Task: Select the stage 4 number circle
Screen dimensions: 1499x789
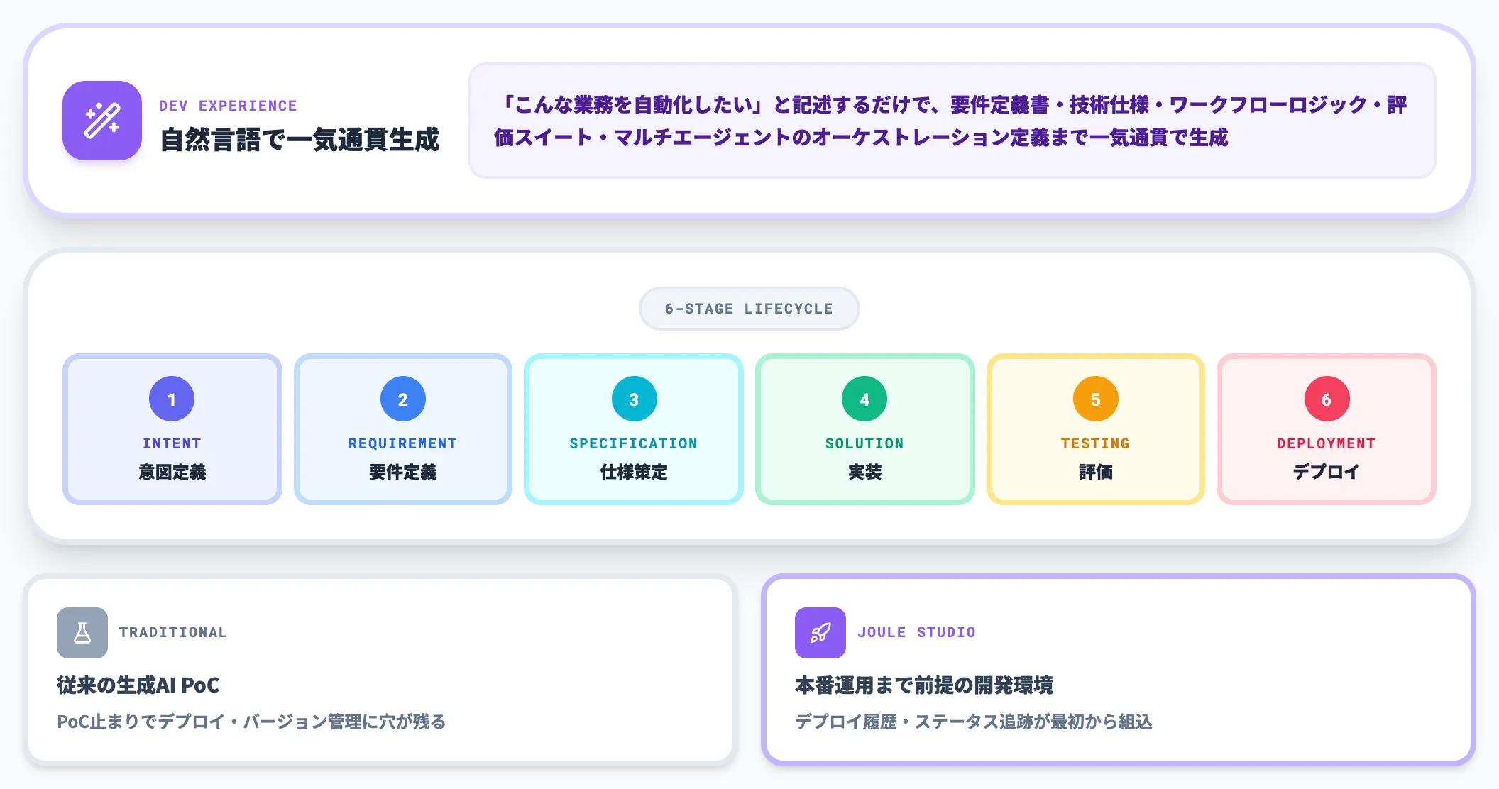Action: 864,399
